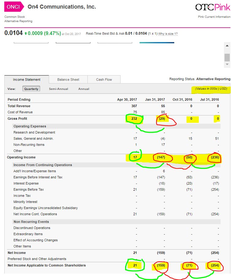Click the Jul 31, 2016 column header
Image resolution: width=231 pixels, height=280 pixels.
tap(210, 99)
